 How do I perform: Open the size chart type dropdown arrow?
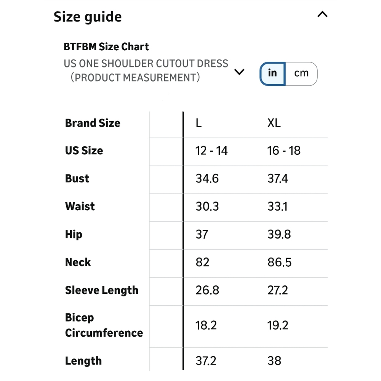click(x=239, y=72)
